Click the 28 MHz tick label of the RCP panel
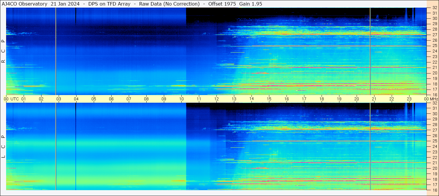 tap(434, 29)
